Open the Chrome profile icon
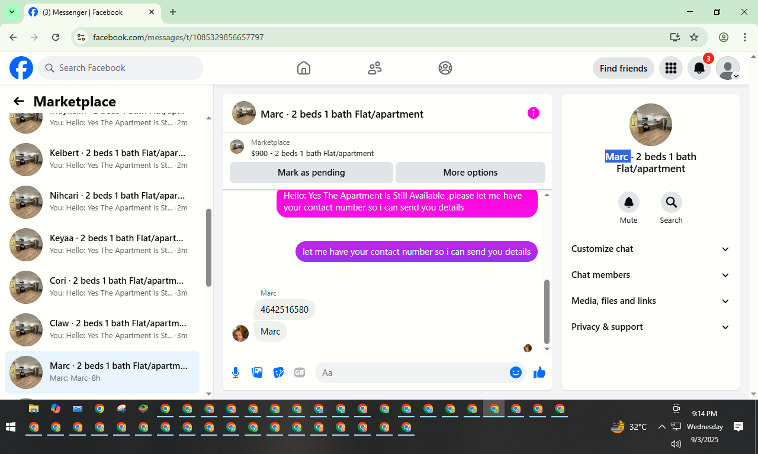The height and width of the screenshot is (454, 758). pyautogui.click(x=724, y=37)
